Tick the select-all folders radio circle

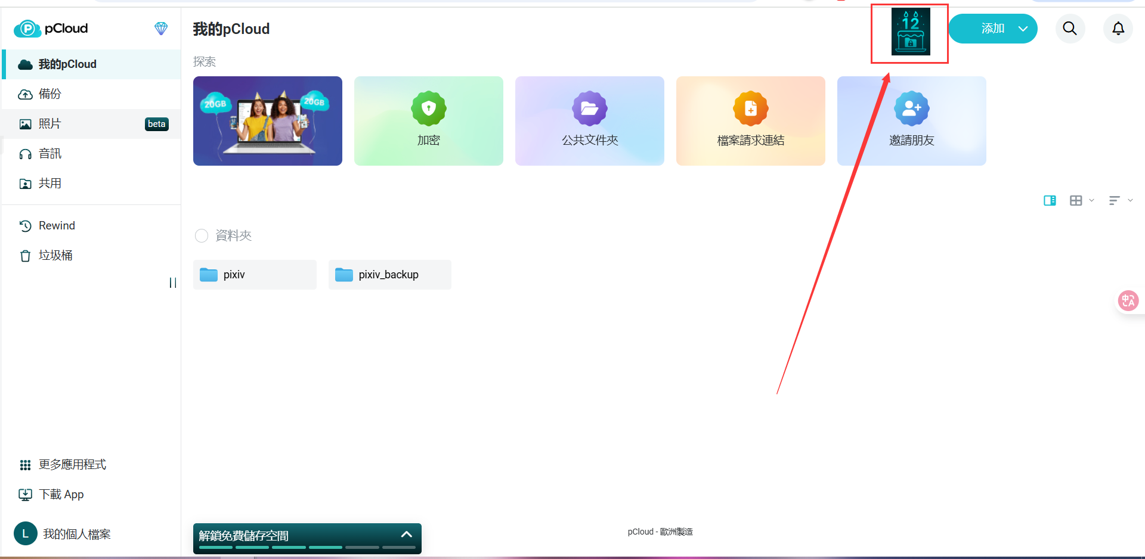tap(202, 236)
